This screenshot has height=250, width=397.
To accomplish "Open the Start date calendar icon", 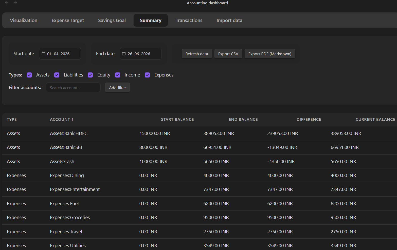I will [43, 54].
